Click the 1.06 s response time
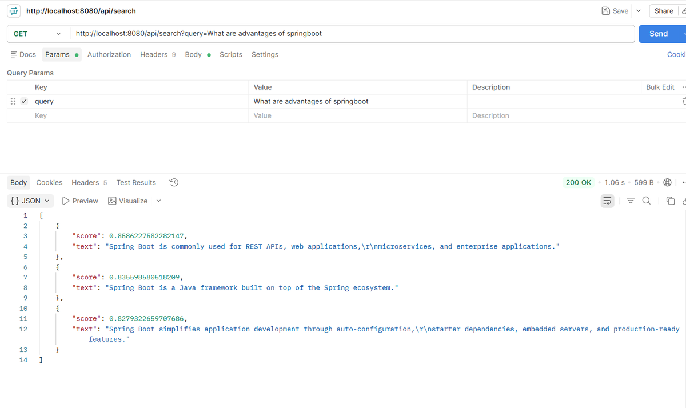 (x=615, y=182)
